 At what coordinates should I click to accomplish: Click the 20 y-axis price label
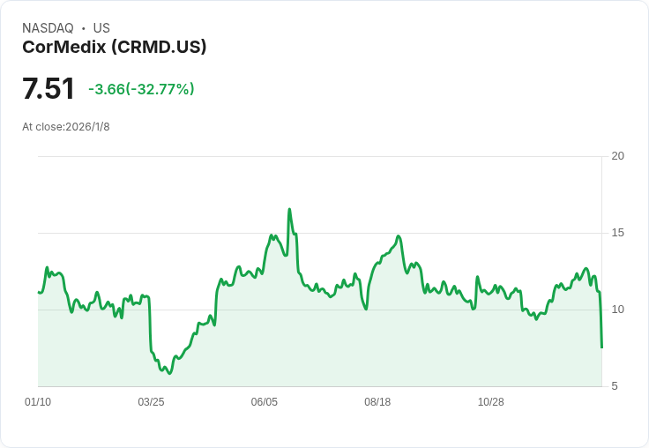(618, 156)
